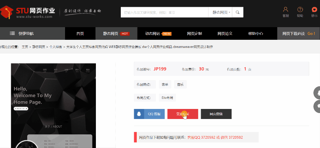This screenshot has height=148, width=320.
Task: Go to 首页 in navigation bar
Action: [x=80, y=33]
